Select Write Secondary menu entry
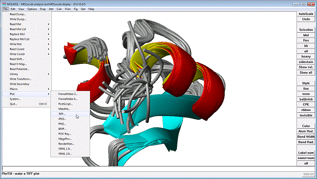The image size is (317, 179). pyautogui.click(x=27, y=84)
